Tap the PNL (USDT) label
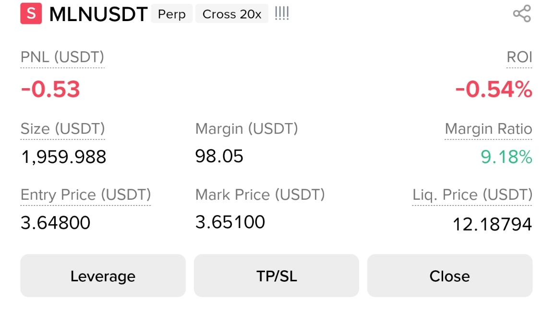The height and width of the screenshot is (310, 553). pos(62,57)
